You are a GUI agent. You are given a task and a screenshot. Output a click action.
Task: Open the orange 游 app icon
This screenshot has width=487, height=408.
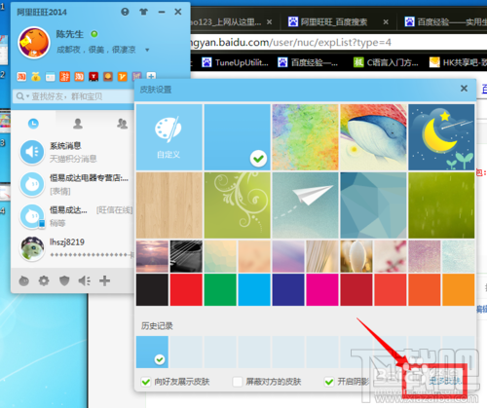pos(64,77)
